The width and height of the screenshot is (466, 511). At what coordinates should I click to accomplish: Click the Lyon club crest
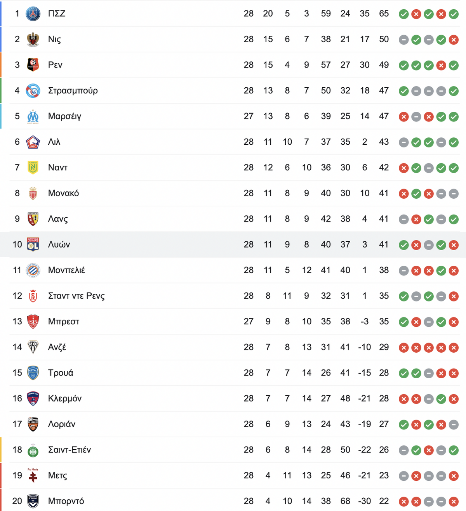pos(33,244)
